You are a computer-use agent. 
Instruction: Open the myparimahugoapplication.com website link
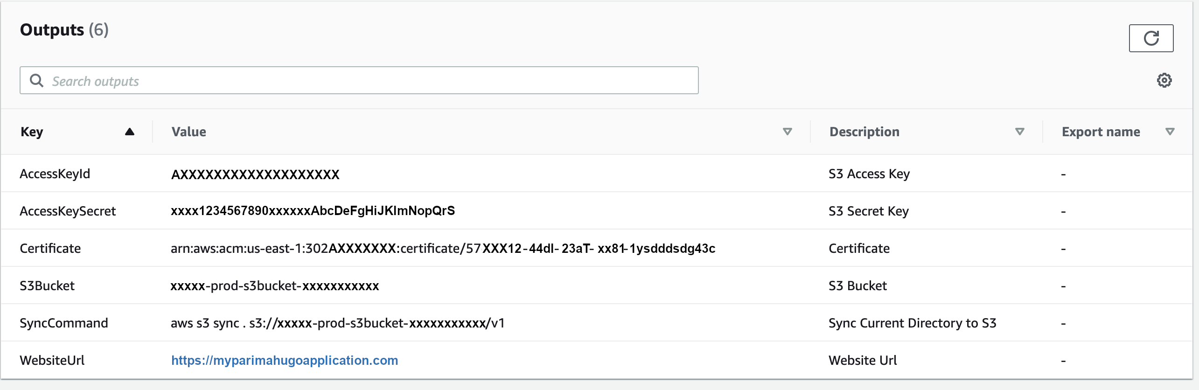pos(285,360)
